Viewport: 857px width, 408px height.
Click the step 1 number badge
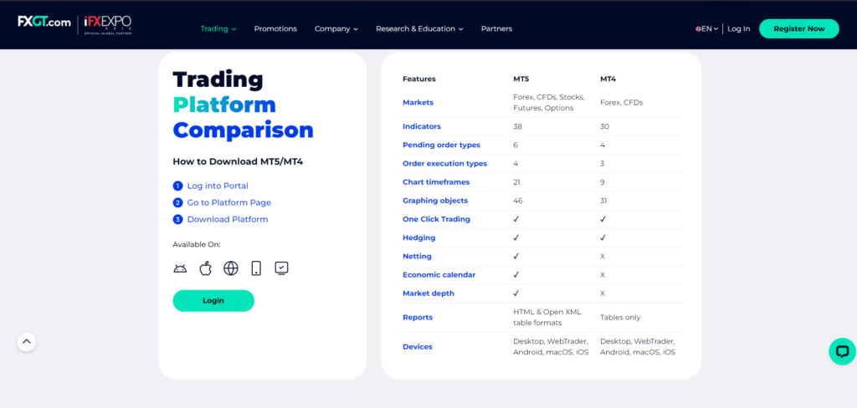coord(177,186)
